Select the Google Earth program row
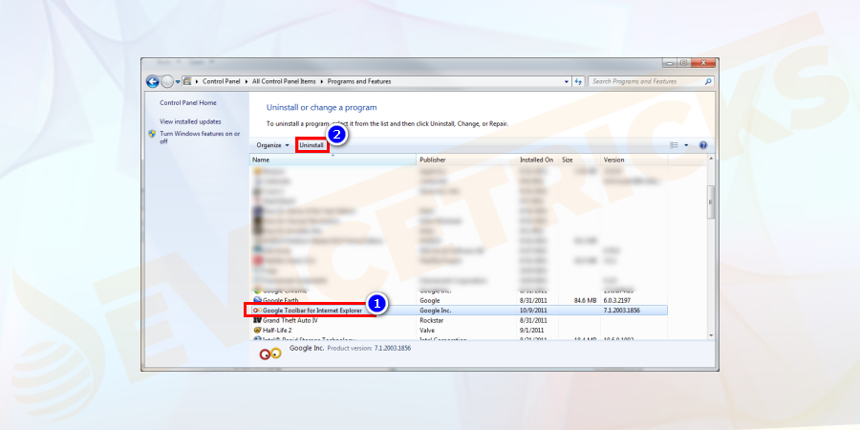This screenshot has height=430, width=860. pyautogui.click(x=459, y=301)
